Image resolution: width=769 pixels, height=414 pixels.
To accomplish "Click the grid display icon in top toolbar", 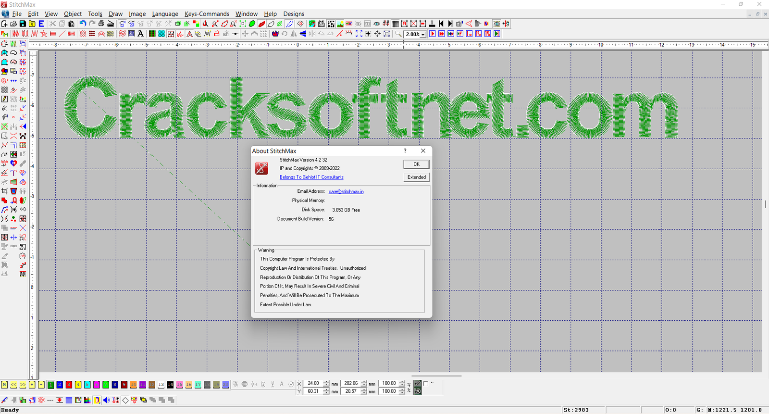I will click(x=396, y=24).
